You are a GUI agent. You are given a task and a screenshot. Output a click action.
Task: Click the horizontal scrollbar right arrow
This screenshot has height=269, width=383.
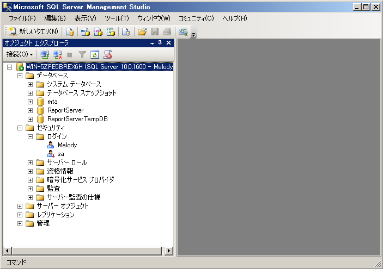tap(169, 251)
